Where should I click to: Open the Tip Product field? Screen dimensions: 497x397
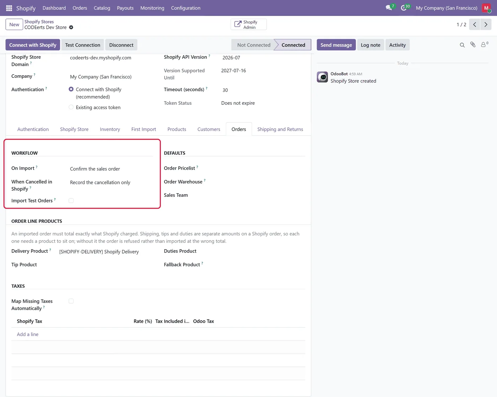pos(106,265)
